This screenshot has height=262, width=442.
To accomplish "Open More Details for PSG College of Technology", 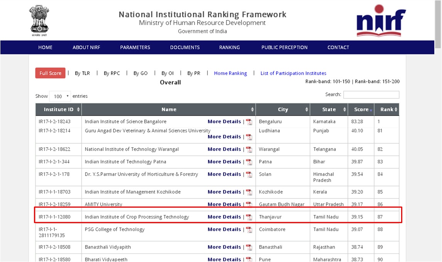I will pos(224,229).
